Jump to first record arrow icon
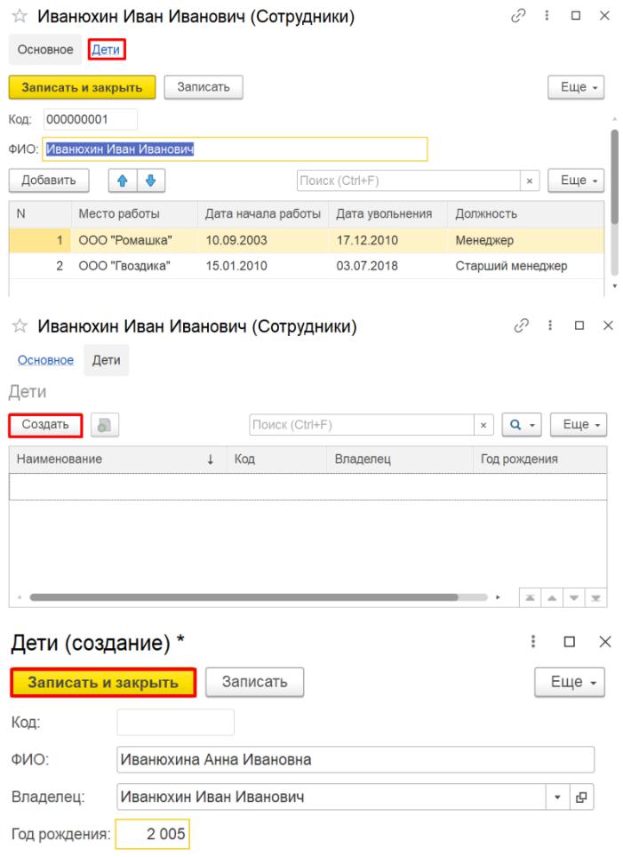The height and width of the screenshot is (857, 623). (x=530, y=598)
